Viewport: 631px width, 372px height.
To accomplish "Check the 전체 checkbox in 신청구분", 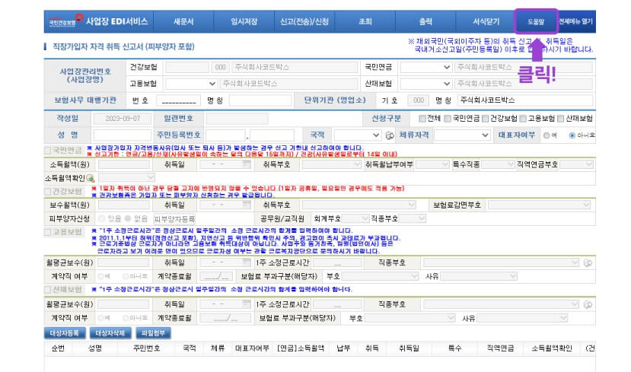I will point(422,119).
